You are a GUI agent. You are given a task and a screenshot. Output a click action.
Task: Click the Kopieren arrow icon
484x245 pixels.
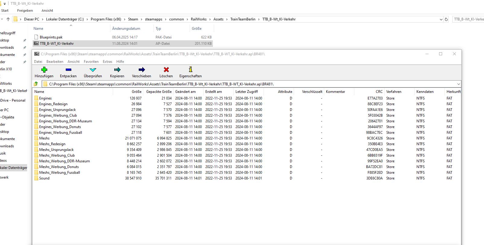point(117,70)
